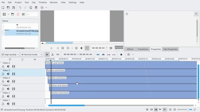The height and width of the screenshot is (112, 200).
Task: Open a project via folder icon
Action: coord(8,7)
